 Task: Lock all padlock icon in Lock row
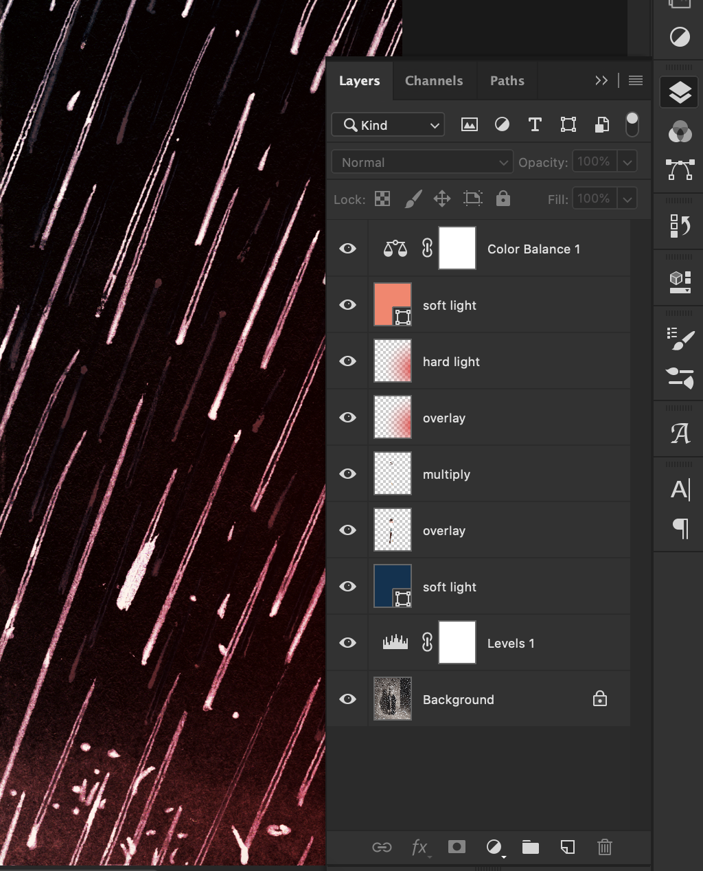coord(503,199)
